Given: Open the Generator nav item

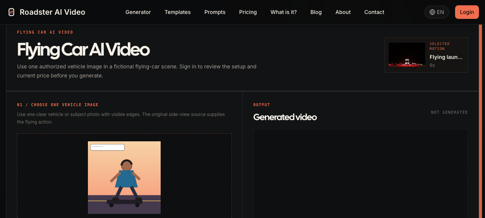Looking at the screenshot, I should 138,12.
